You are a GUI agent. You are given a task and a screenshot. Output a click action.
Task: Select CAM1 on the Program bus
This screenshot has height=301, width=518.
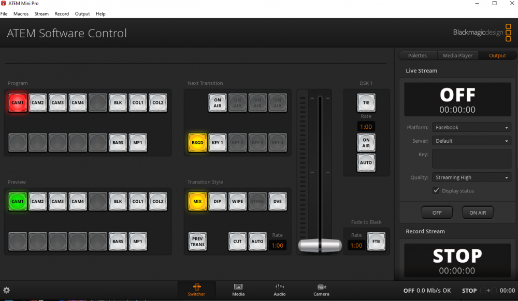pos(18,102)
